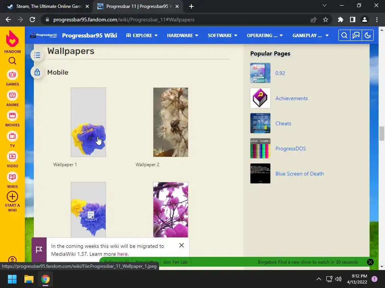Open volume control in system tray

pos(338,279)
